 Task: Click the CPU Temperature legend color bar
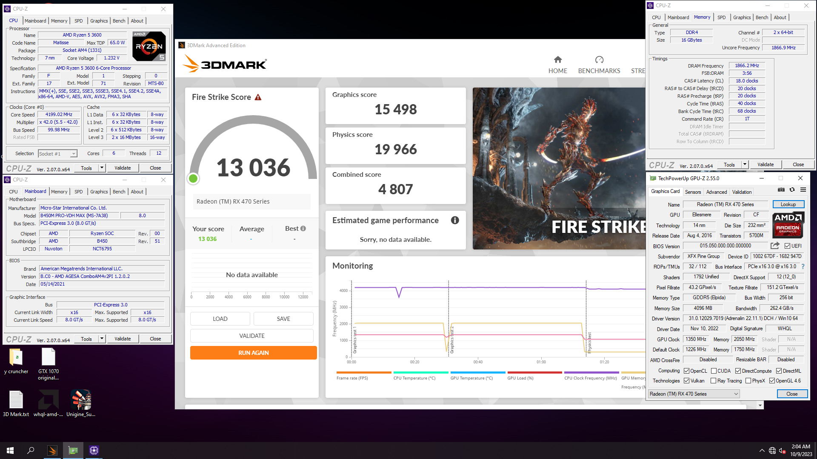pyautogui.click(x=421, y=372)
